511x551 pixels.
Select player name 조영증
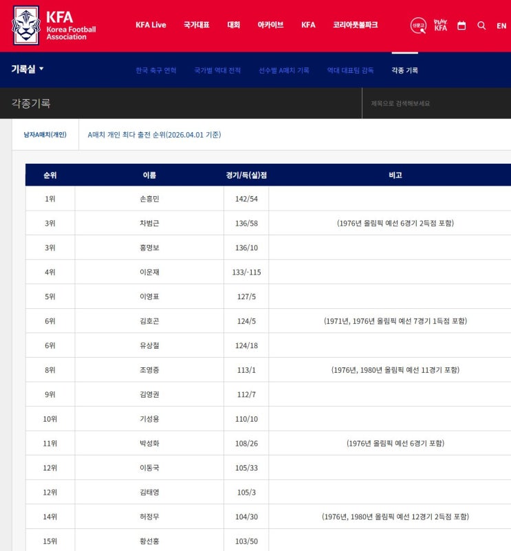(149, 370)
